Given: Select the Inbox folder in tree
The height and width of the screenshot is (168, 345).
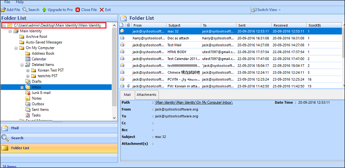Looking at the screenshot, I should pyautogui.click(x=36, y=87).
